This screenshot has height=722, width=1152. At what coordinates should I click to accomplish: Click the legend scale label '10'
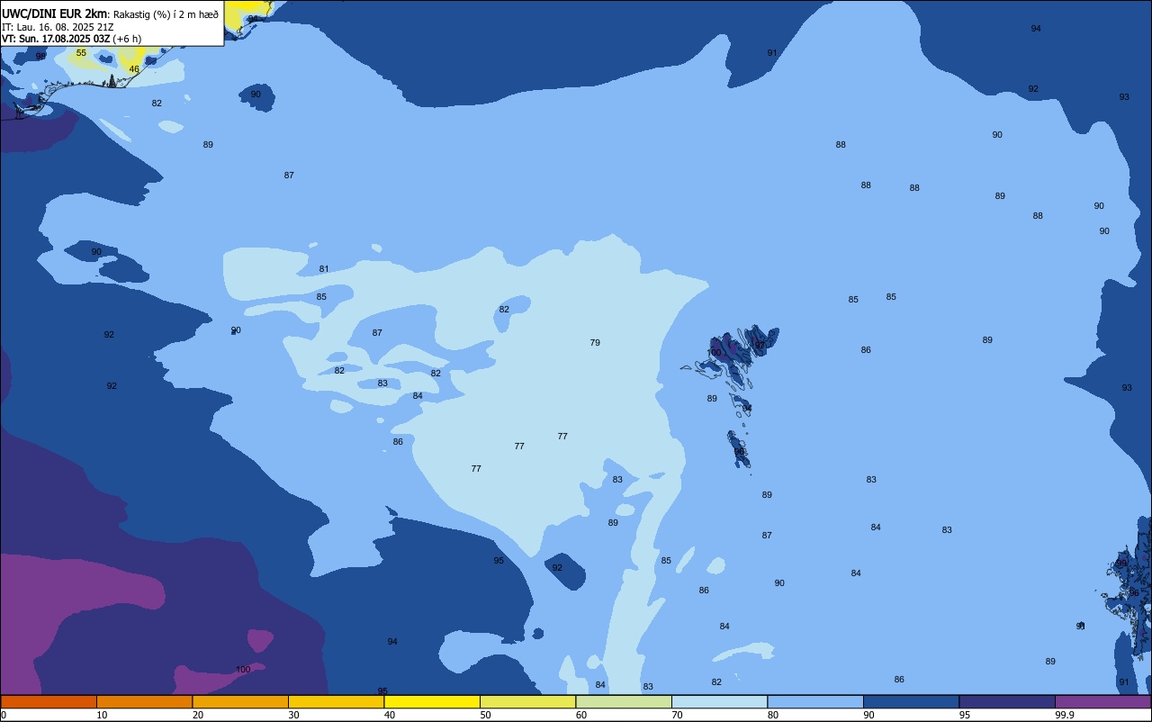point(102,715)
